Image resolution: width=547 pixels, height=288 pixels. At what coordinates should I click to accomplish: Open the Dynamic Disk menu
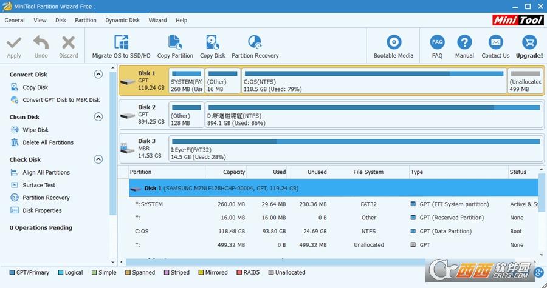[122, 20]
